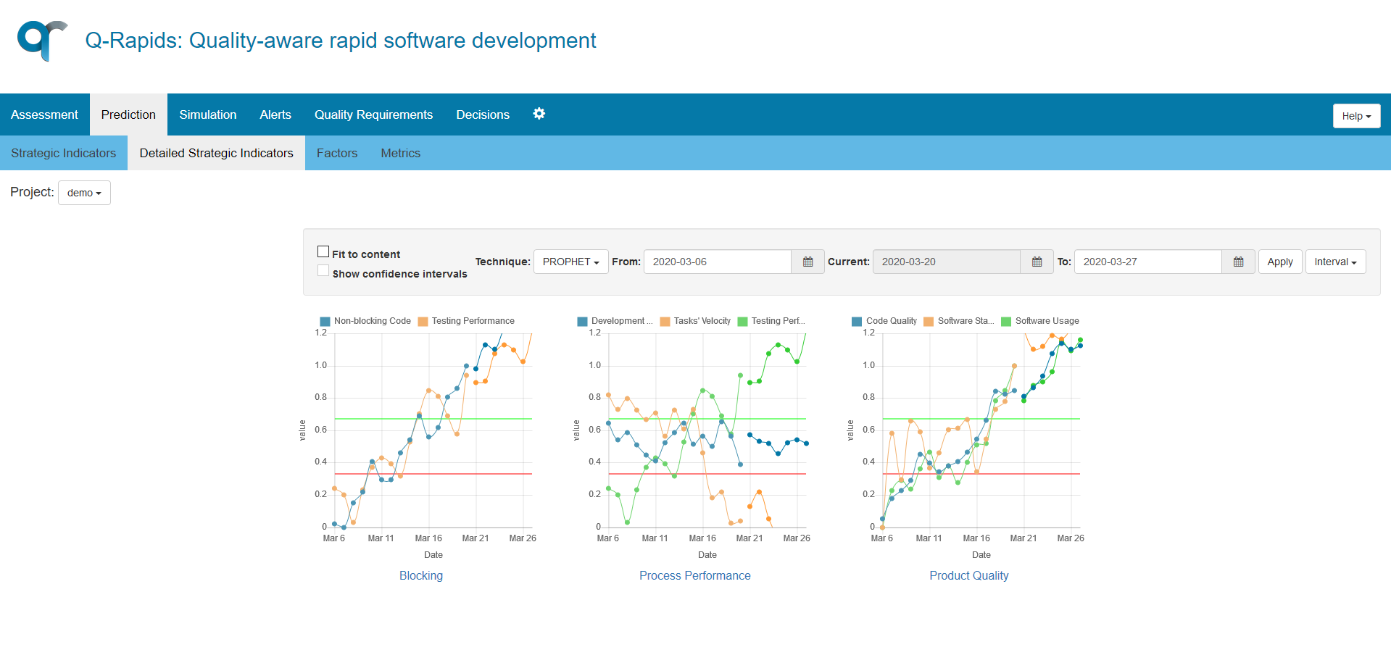Click the From date input field
This screenshot has height=663, width=1391.
716,262
